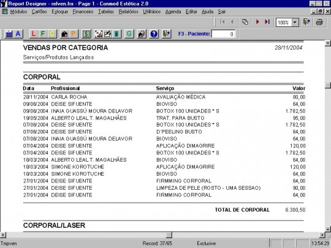Click the green G toolbar icon
This screenshot has width=331, height=248.
pos(129,34)
